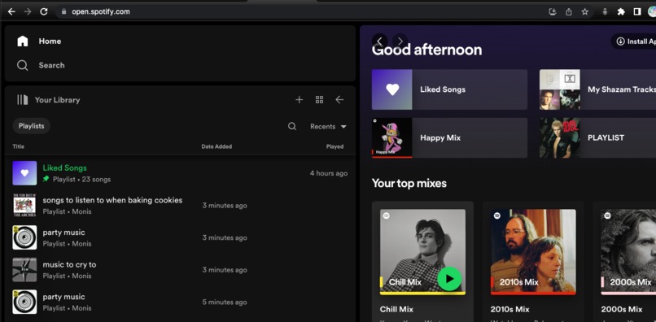Toggle the browser side panel icon
Image resolution: width=656 pixels, height=322 pixels.
(x=637, y=11)
